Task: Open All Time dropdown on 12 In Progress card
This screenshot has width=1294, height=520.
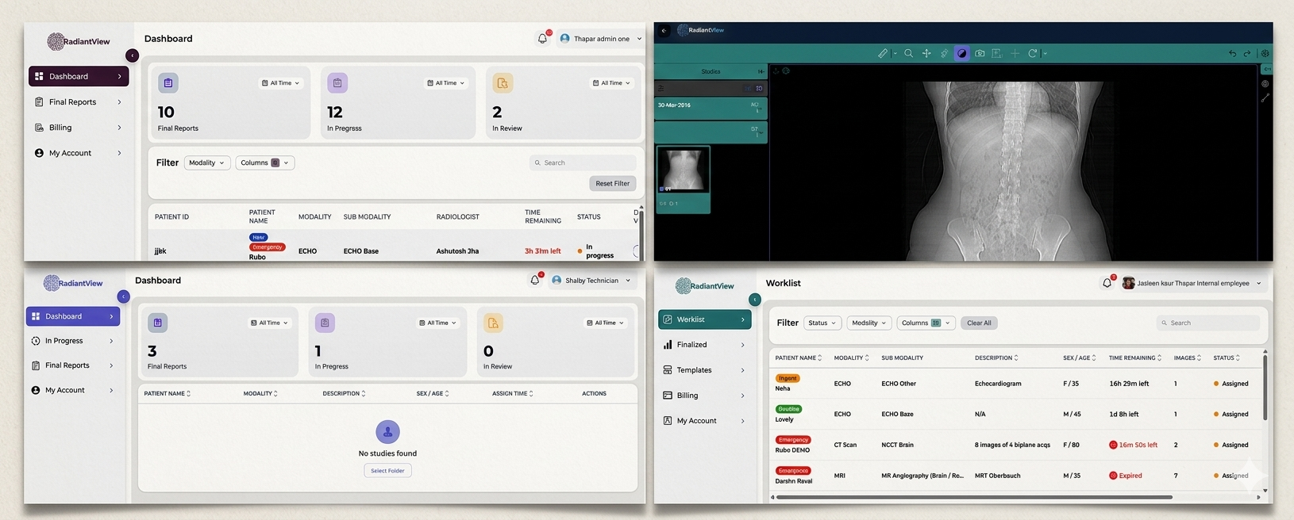Action: coord(445,83)
